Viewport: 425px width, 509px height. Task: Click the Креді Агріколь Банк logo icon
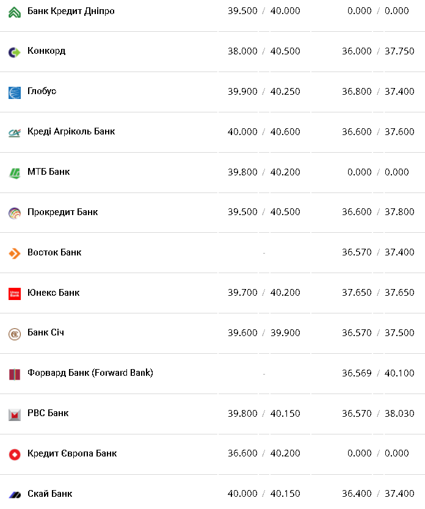pyautogui.click(x=15, y=133)
